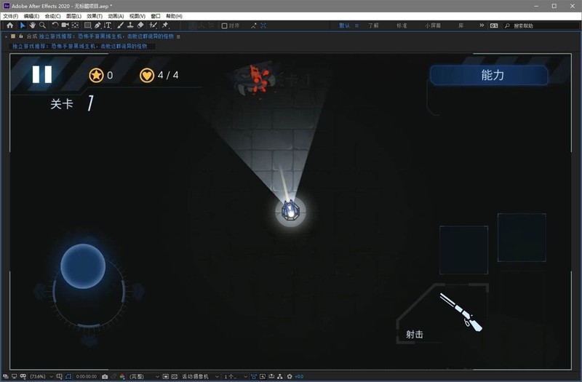Open the 73.6% magnification dropdown
This screenshot has height=382, width=582.
tap(41, 376)
